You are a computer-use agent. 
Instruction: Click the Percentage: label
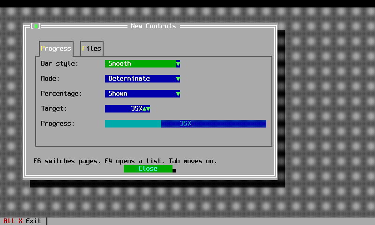[x=61, y=94]
